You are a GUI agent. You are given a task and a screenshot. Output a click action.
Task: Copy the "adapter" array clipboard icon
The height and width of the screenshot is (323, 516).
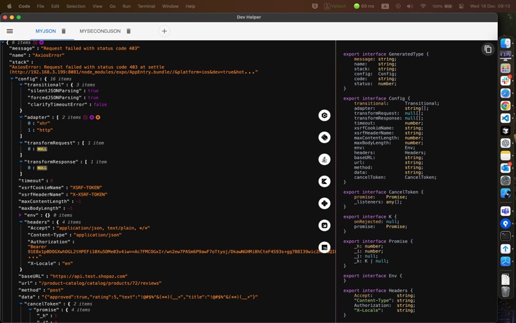tap(85, 117)
